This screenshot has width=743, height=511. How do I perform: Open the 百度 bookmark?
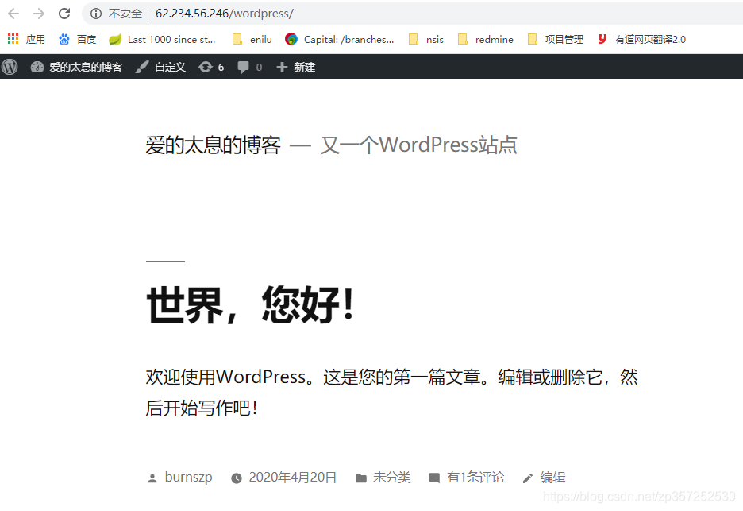pyautogui.click(x=77, y=40)
